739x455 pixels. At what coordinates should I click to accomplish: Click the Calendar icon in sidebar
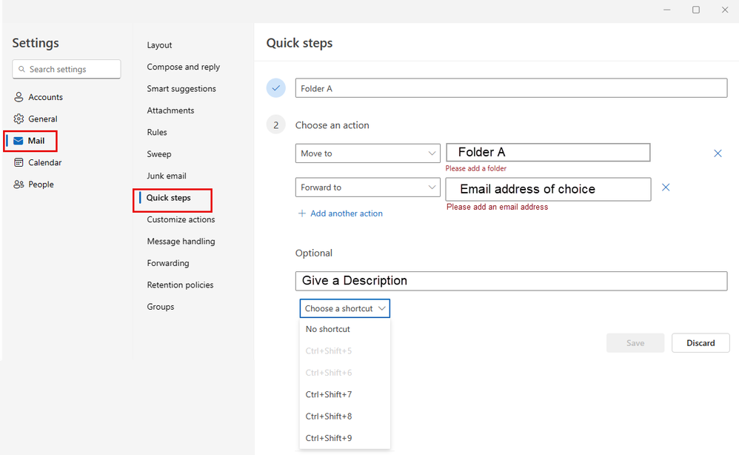[19, 162]
